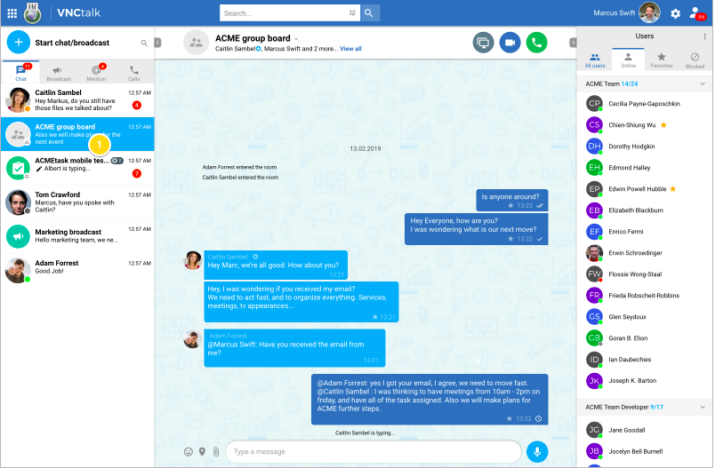Select the All users tab

click(595, 60)
